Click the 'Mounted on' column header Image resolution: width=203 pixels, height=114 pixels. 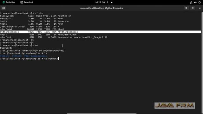coord(64,16)
